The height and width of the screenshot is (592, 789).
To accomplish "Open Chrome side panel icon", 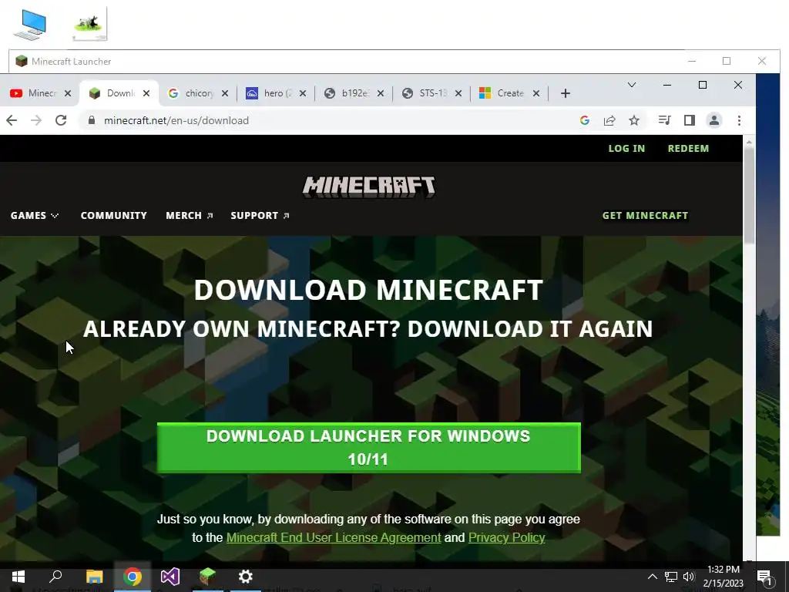I will point(690,120).
